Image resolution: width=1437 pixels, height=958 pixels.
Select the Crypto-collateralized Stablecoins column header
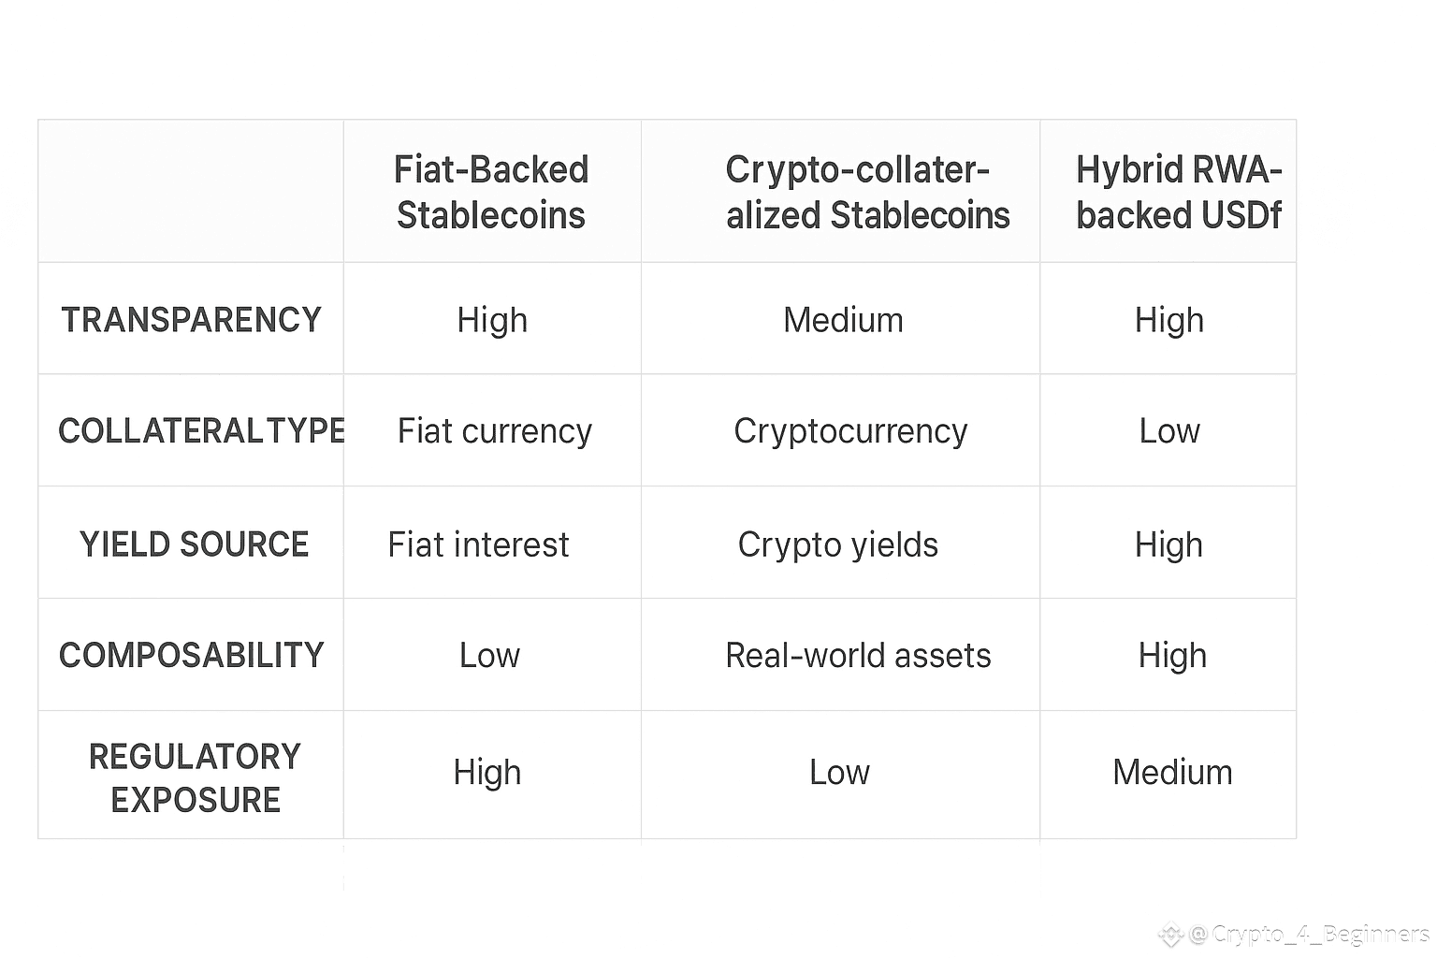point(867,192)
